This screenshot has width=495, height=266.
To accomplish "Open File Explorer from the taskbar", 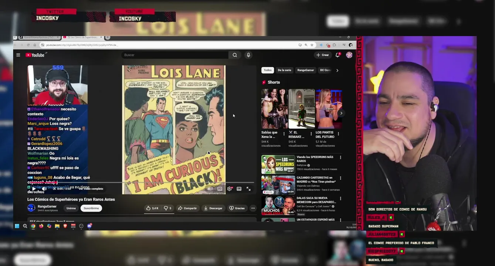I will click(57, 226).
